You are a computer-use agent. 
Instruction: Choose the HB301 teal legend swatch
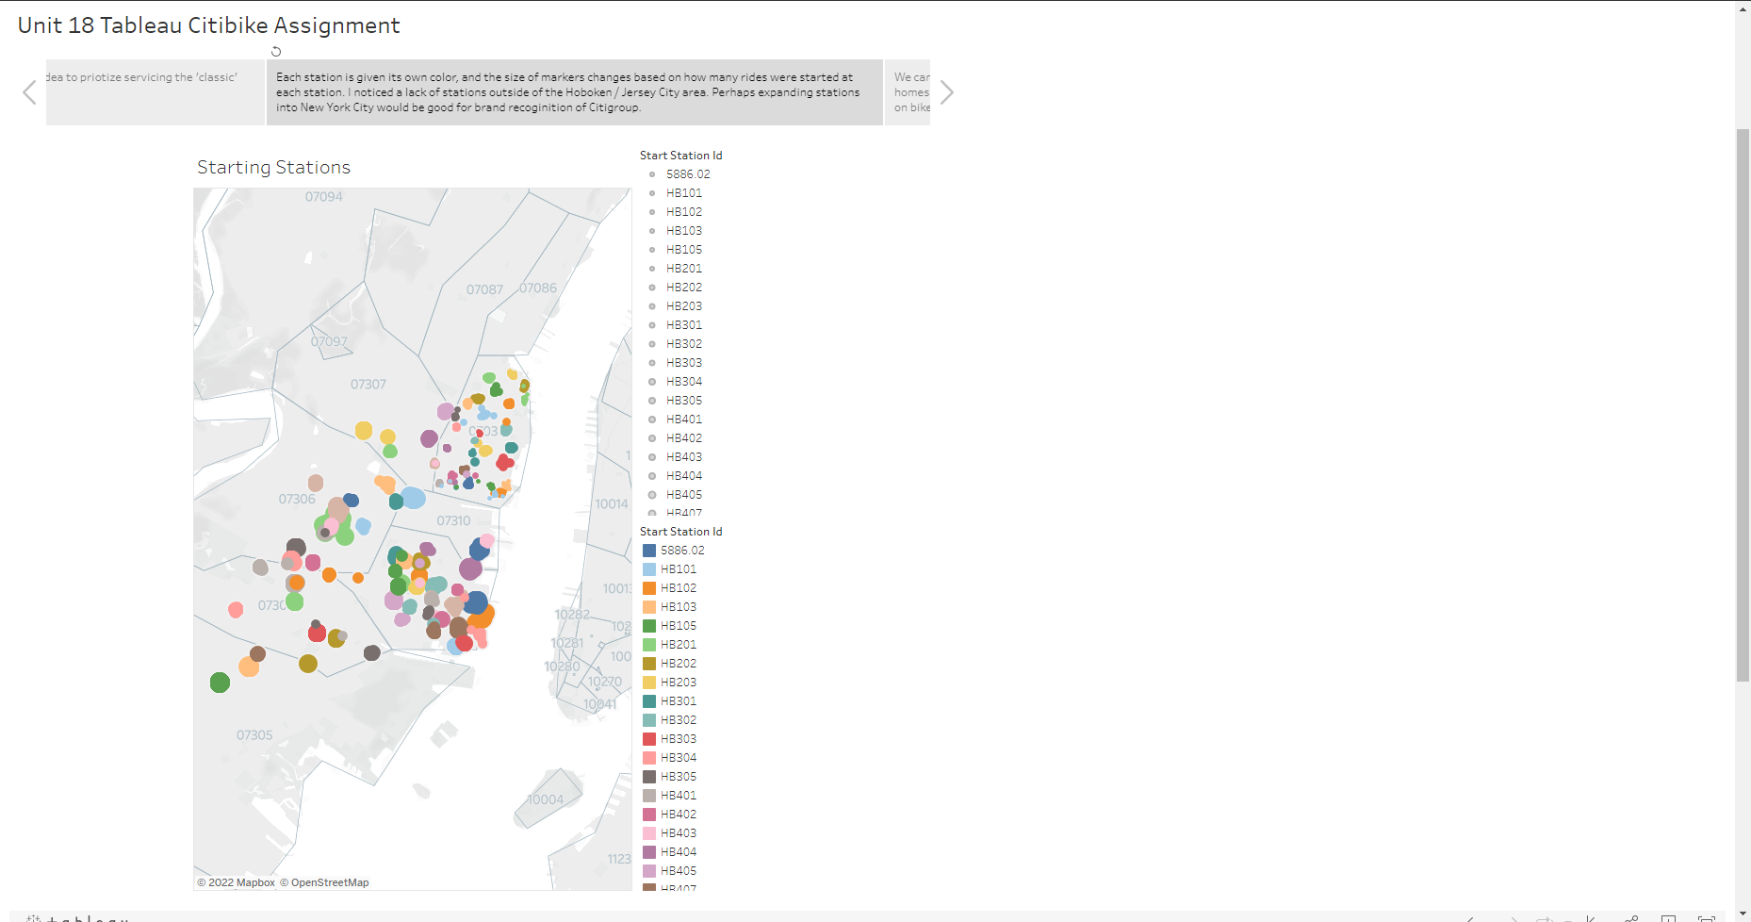[x=649, y=701]
